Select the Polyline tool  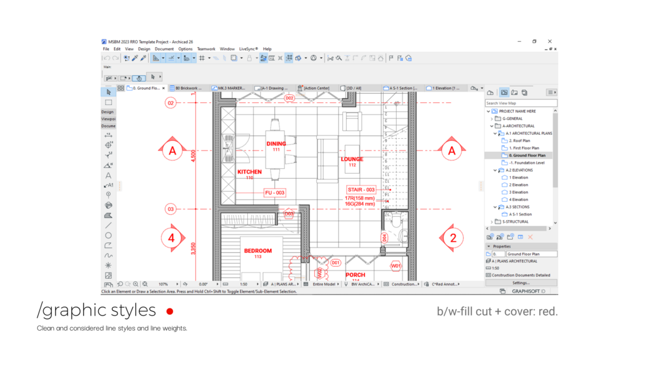(108, 246)
